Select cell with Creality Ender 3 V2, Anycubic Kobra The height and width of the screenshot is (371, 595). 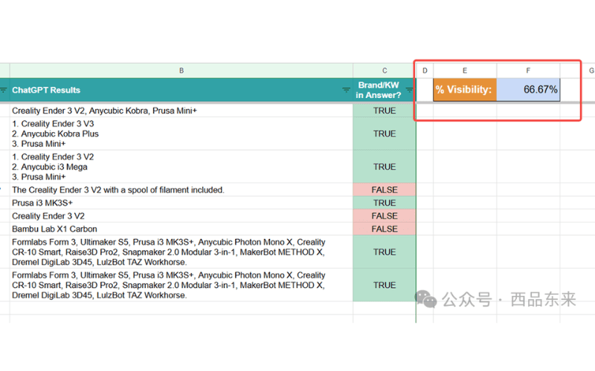pos(181,111)
